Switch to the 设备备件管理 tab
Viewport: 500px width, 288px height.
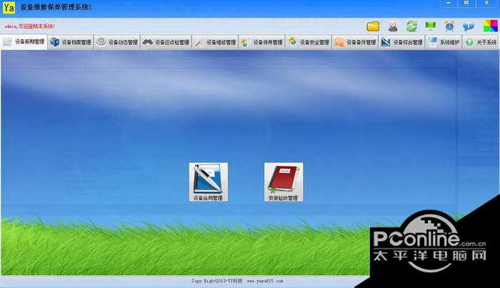pos(355,42)
